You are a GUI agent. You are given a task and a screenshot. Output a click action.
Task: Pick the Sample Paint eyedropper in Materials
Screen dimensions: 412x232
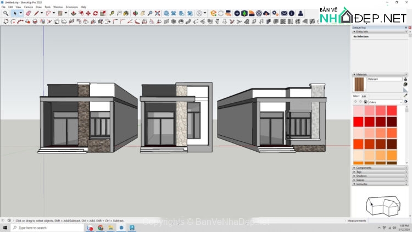coord(405,95)
